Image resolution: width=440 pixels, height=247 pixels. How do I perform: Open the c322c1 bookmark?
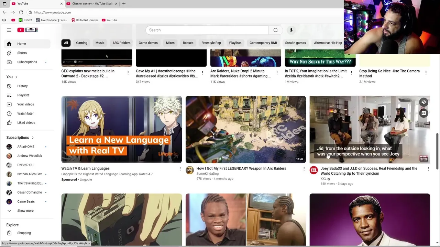[25, 20]
